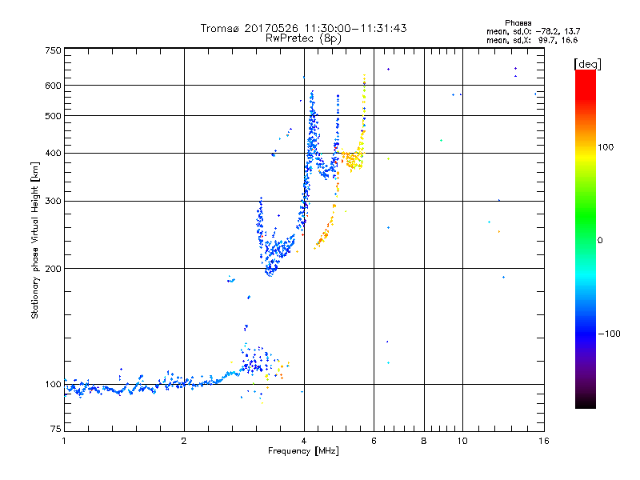Click the y-axis tick label '500'
This screenshot has width=640, height=480.
click(53, 116)
